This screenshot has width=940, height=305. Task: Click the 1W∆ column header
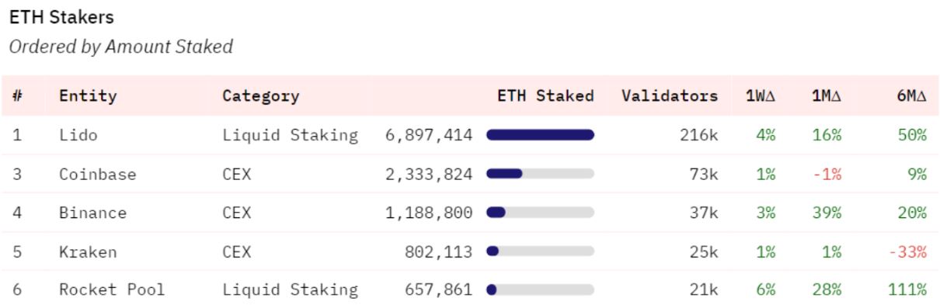766,96
